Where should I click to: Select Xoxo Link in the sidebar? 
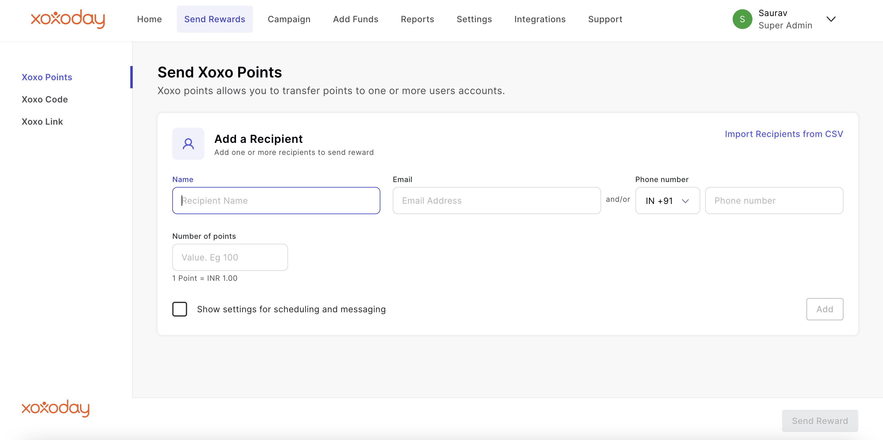[42, 122]
